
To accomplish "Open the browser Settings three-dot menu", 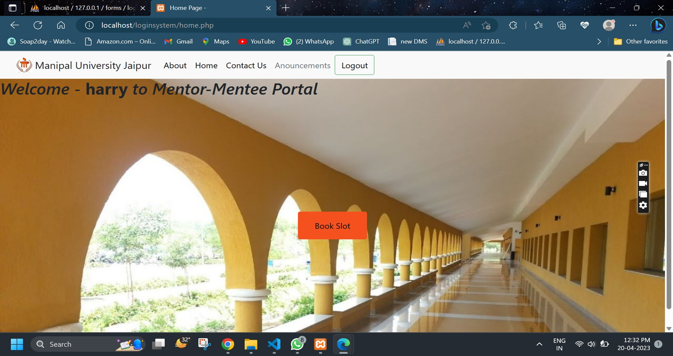I will pyautogui.click(x=633, y=25).
